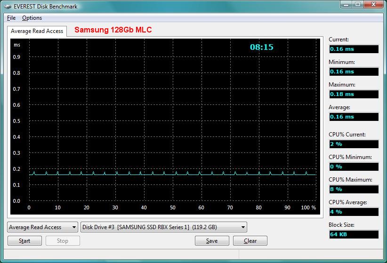387x263 pixels.
Task: Maximize the EVEREST Disk Benchmark window
Action: point(358,4)
